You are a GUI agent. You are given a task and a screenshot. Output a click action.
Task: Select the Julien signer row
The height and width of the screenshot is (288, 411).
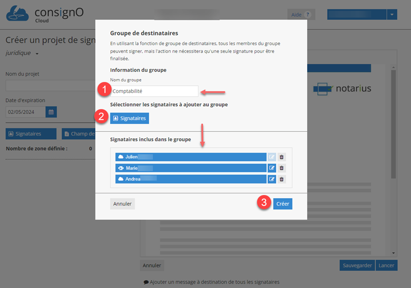coord(191,157)
